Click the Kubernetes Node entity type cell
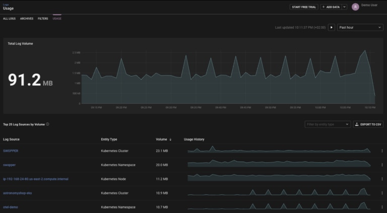 [x=113, y=179]
